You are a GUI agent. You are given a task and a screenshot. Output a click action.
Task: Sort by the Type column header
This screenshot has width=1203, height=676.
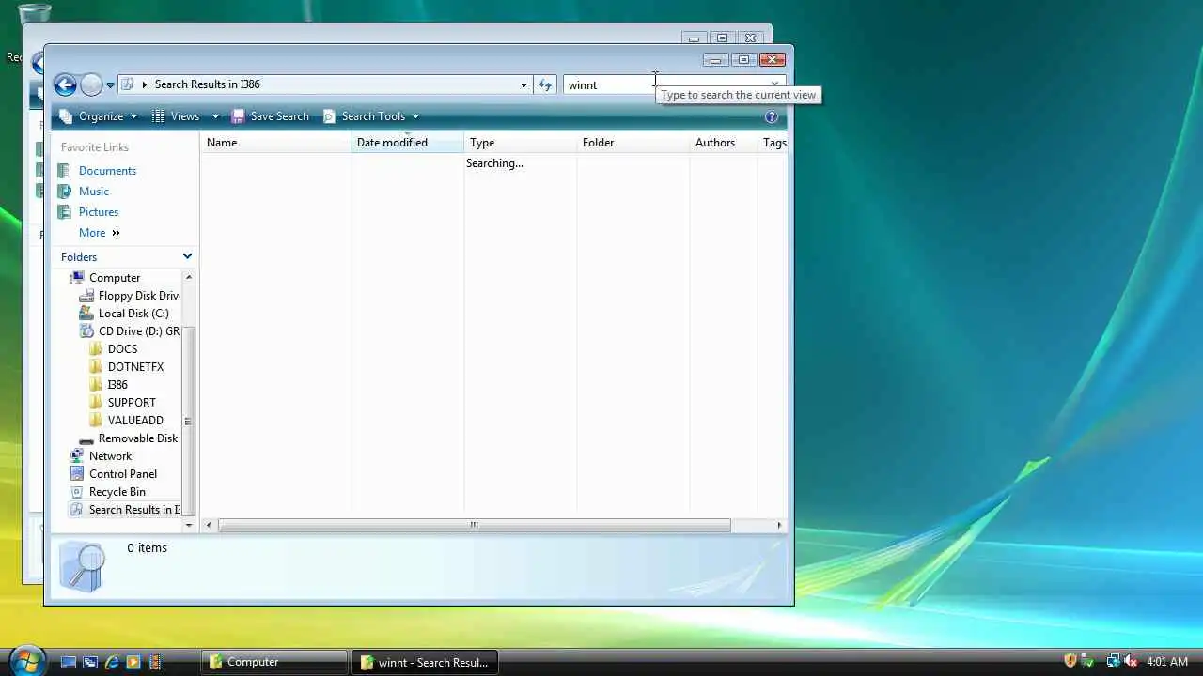click(x=521, y=143)
